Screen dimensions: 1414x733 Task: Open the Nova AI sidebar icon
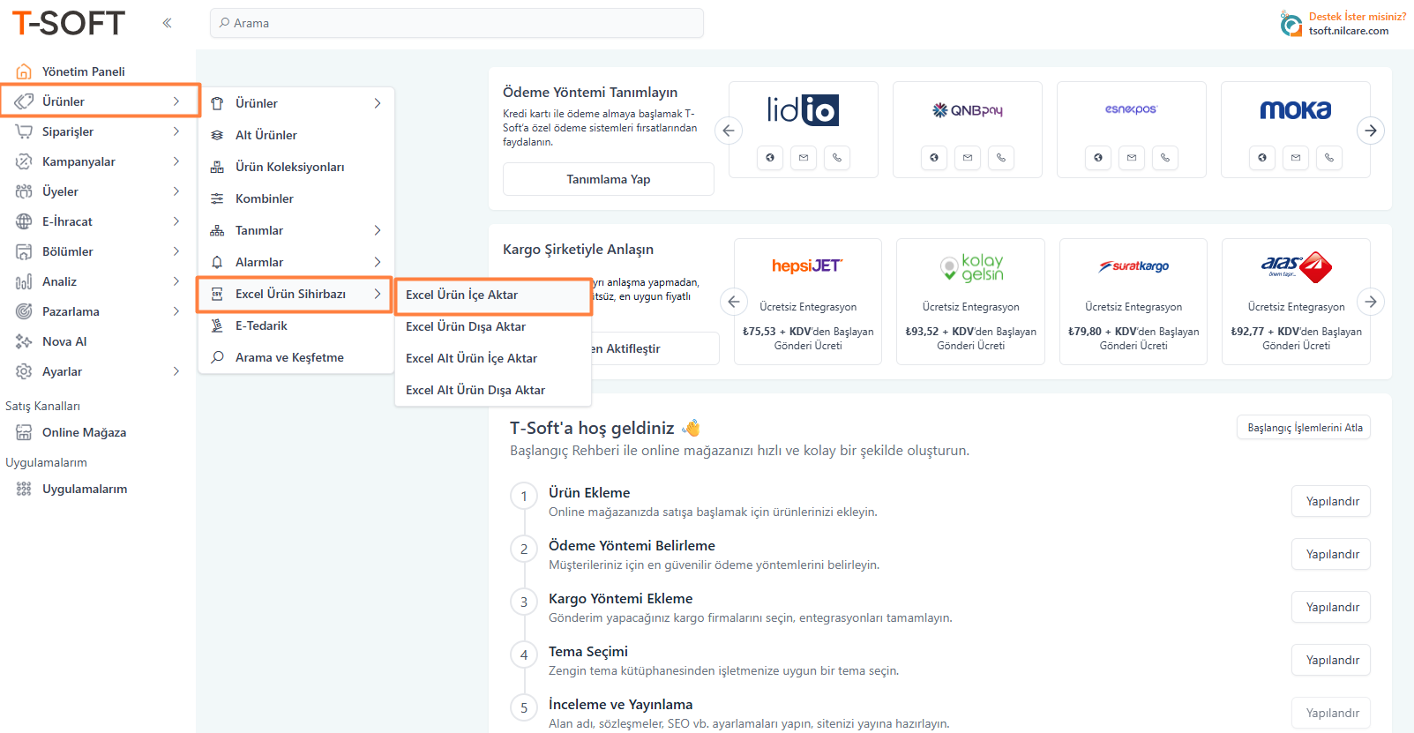(24, 341)
